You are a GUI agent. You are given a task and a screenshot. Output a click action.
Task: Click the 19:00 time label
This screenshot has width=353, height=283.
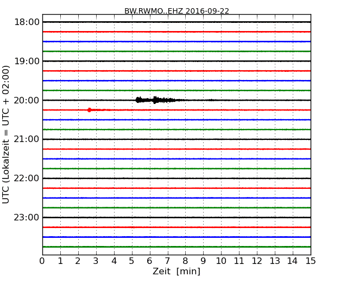[x=27, y=61]
